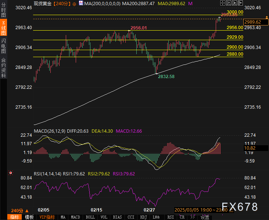The width and height of the screenshot is (269, 220).
Task: Click the MA indicator chart icon
Action: pyautogui.click(x=80, y=4)
